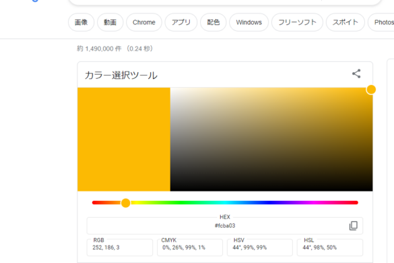This screenshot has height=263, width=394.
Task: Copy the HEX value with copy icon
Action: (x=354, y=226)
